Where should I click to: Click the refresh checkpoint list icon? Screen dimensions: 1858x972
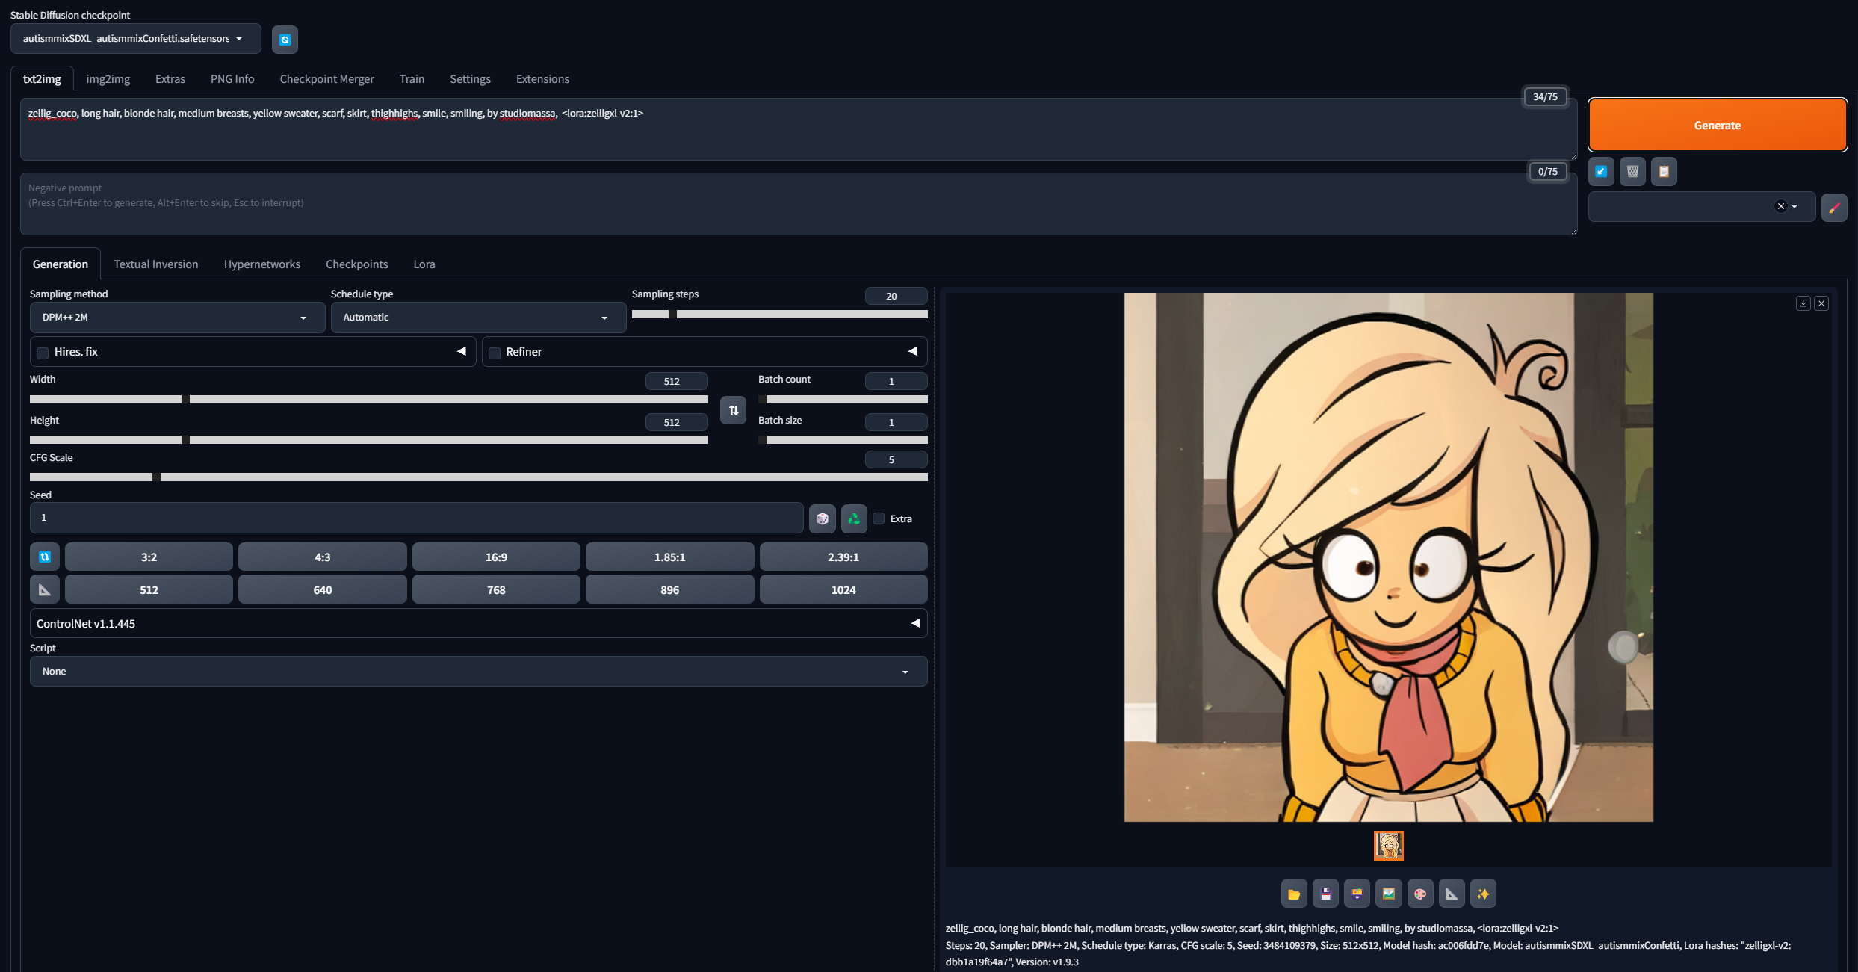(285, 40)
